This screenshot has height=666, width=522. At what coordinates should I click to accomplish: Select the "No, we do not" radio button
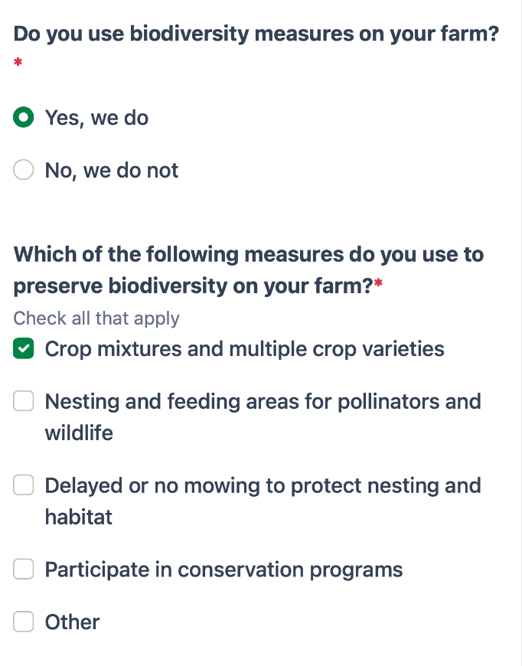coord(24,170)
